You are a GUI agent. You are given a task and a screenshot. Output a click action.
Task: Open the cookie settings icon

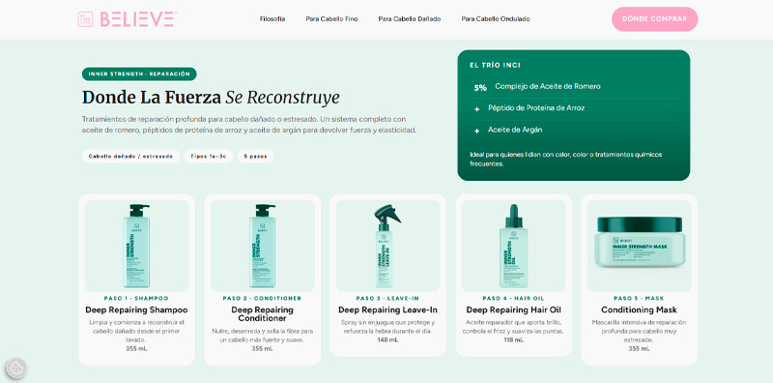(x=16, y=368)
